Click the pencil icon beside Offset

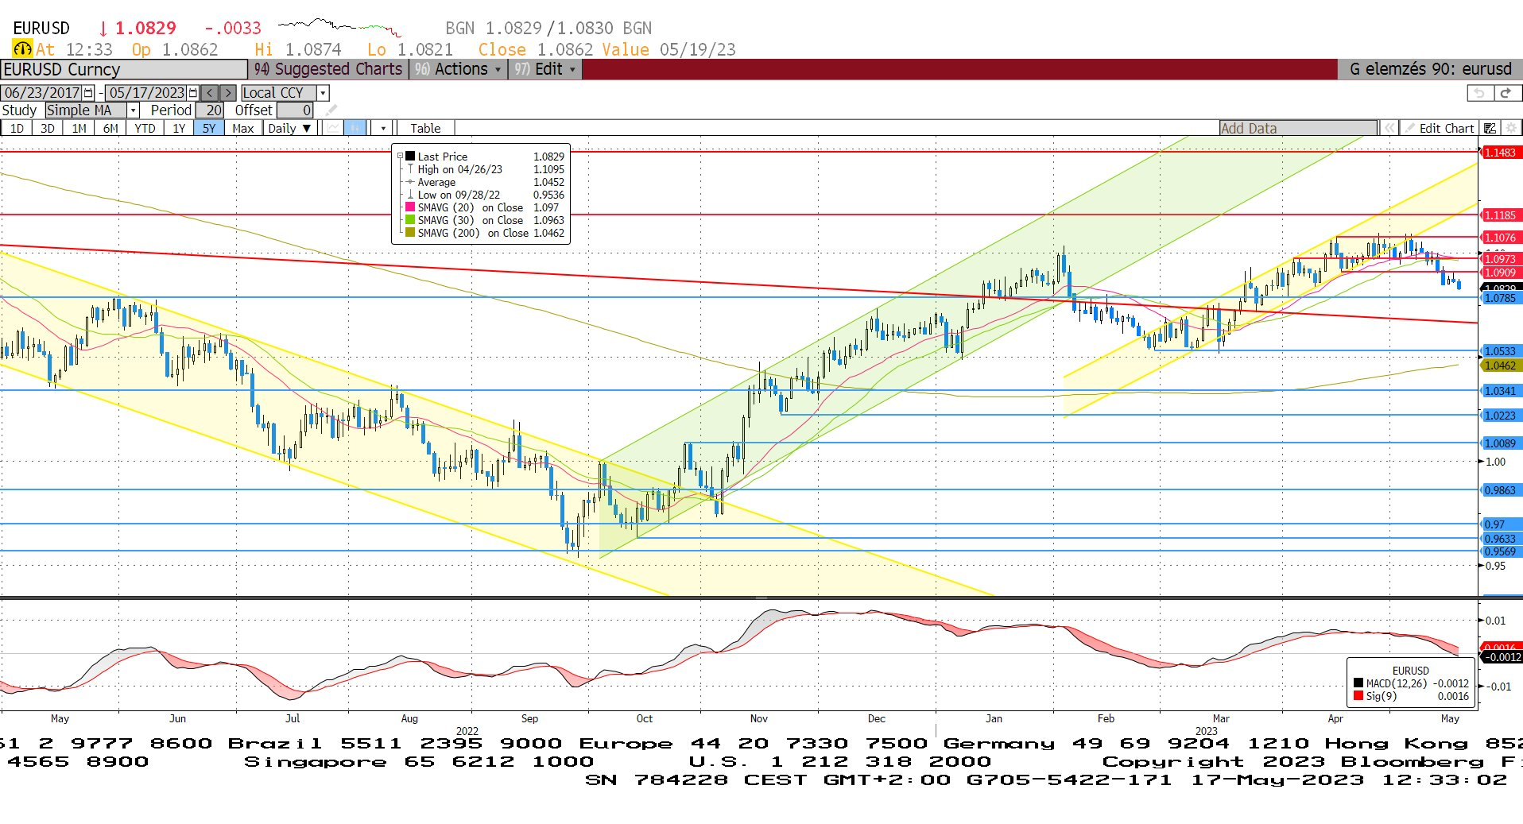coord(331,110)
